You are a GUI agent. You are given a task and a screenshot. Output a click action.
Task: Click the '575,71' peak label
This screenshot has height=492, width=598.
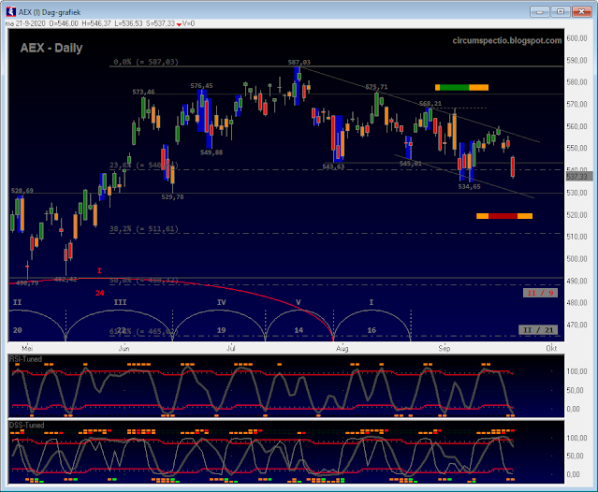pyautogui.click(x=376, y=87)
